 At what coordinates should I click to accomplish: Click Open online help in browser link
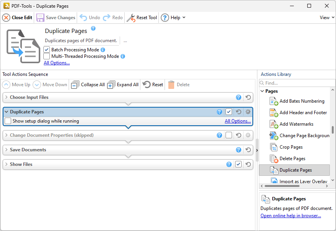tap(290, 215)
